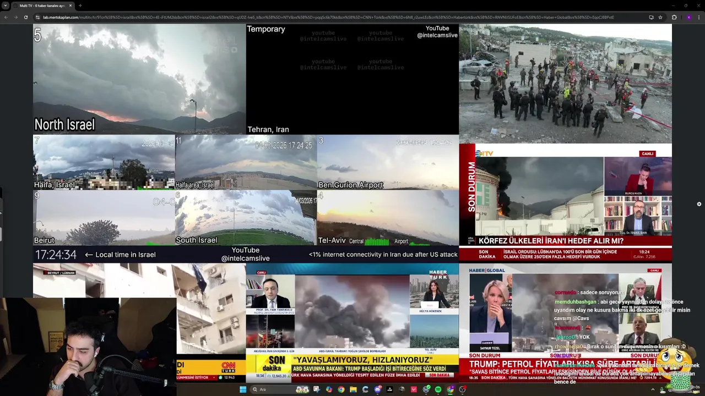Launch Snipping Tool from taskbar

[317, 389]
